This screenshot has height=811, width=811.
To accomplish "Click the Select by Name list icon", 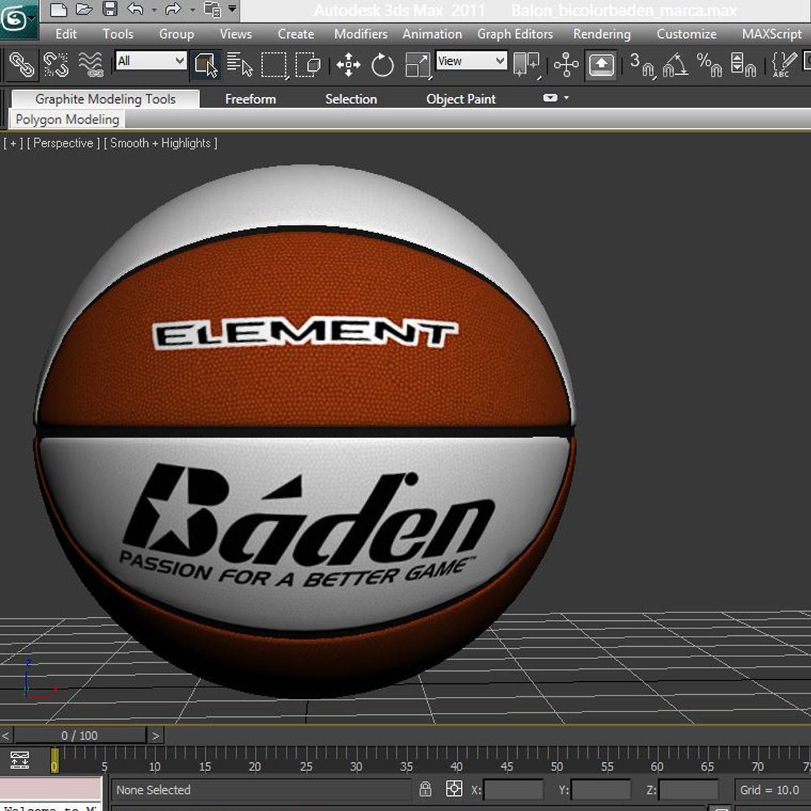I will [x=239, y=65].
